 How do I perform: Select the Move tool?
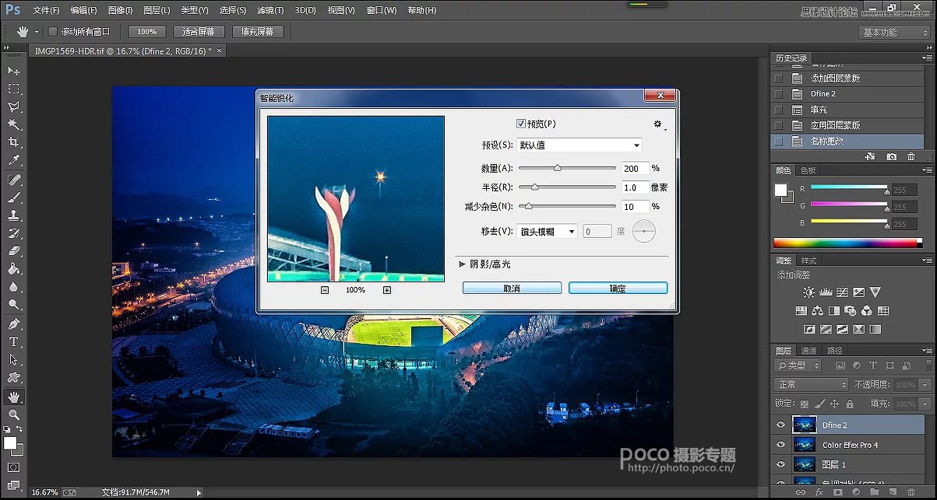pos(14,71)
